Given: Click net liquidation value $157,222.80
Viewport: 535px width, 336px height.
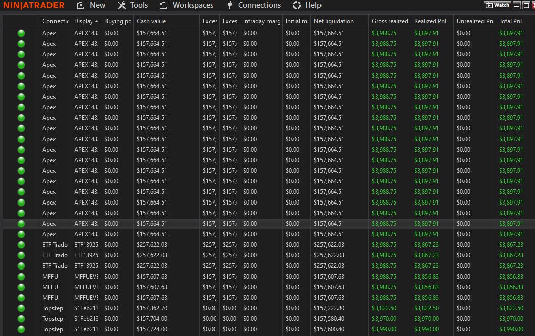Looking at the screenshot, I should (329, 308).
